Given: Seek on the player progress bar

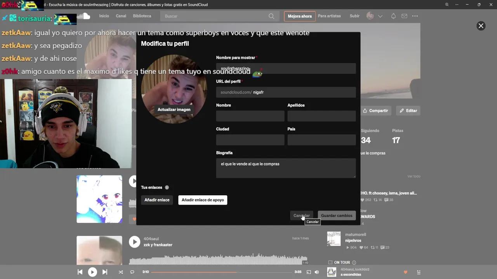Looking at the screenshot, I should pos(221,272).
